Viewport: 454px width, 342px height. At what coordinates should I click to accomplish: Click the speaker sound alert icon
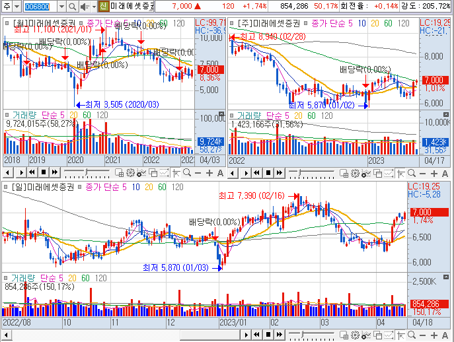point(84,7)
